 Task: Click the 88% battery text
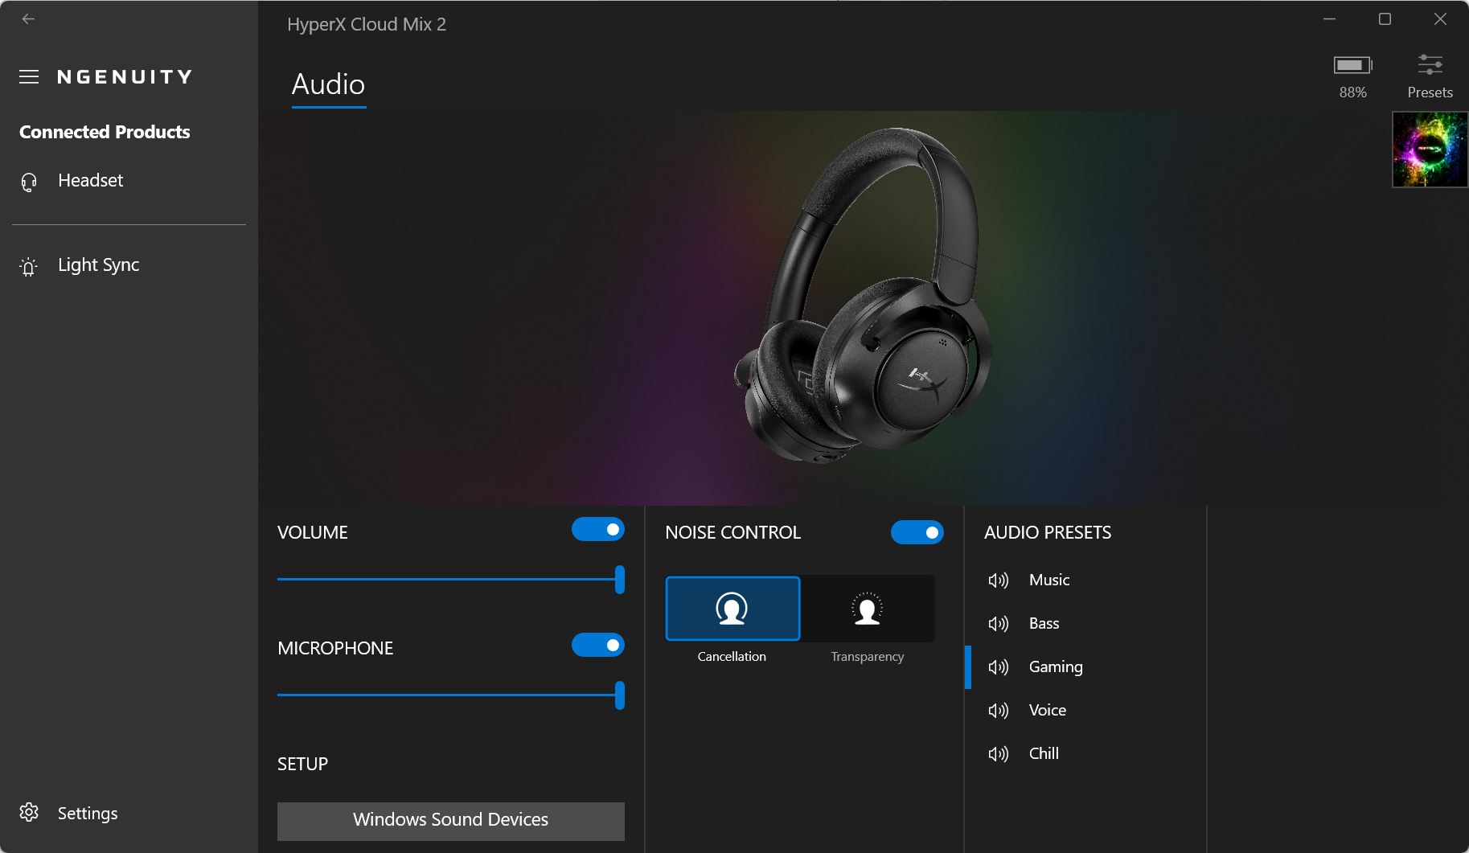pyautogui.click(x=1353, y=92)
